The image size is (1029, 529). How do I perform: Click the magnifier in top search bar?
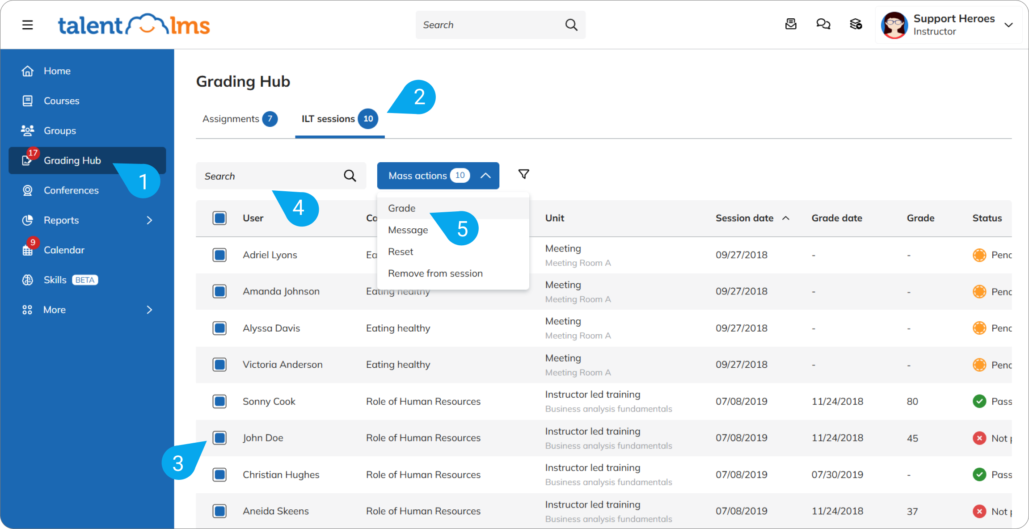tap(571, 25)
